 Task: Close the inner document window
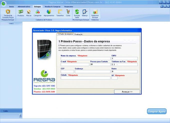tap(168, 6)
